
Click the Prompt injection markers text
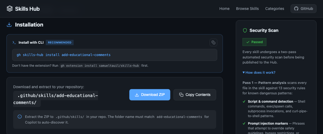268,124
